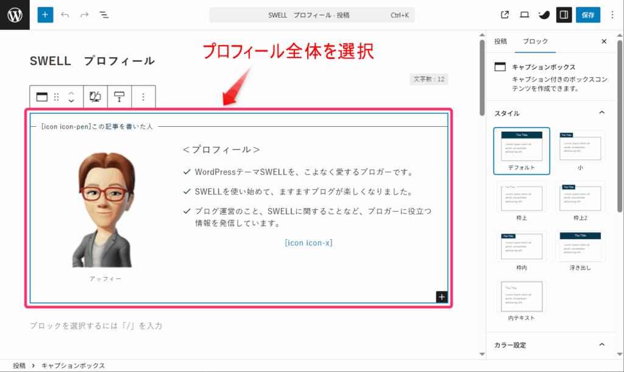Select the 内テキスト caption box style

[x=522, y=301]
